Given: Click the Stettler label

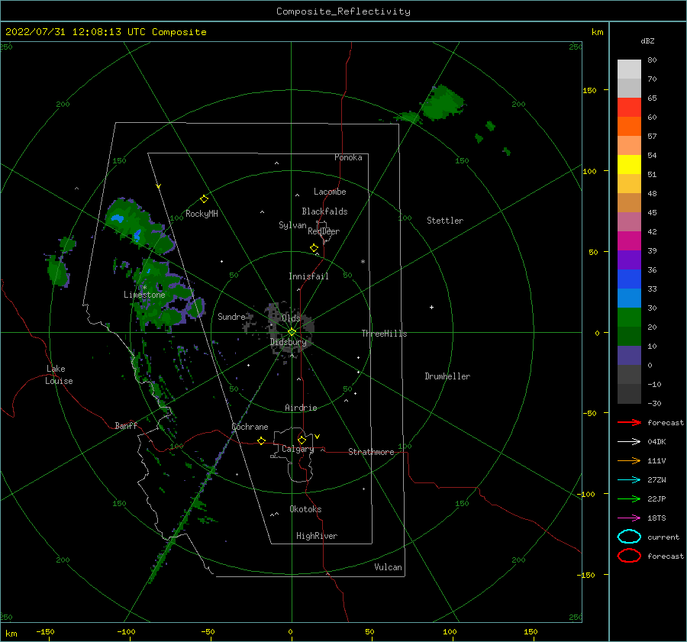Looking at the screenshot, I should coord(445,221).
